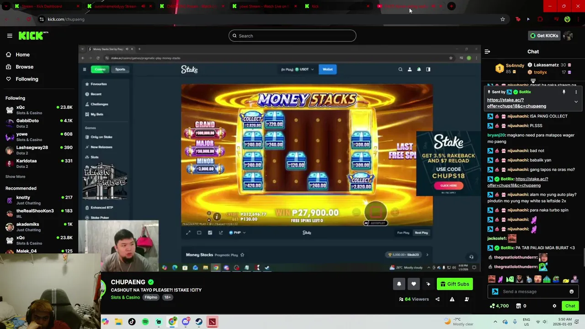Open the Kick sidebar hamburger menu
Image resolution: width=585 pixels, height=329 pixels.
tap(10, 36)
